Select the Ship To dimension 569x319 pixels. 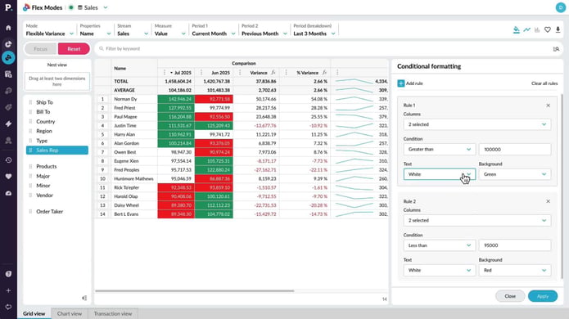click(44, 102)
